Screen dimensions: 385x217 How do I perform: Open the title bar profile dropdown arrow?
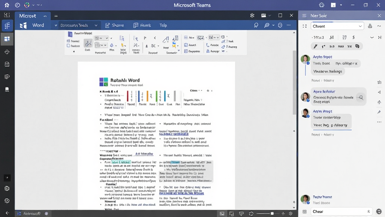pos(341,5)
